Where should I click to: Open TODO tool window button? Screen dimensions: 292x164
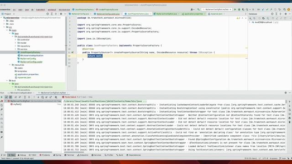pos(32,155)
